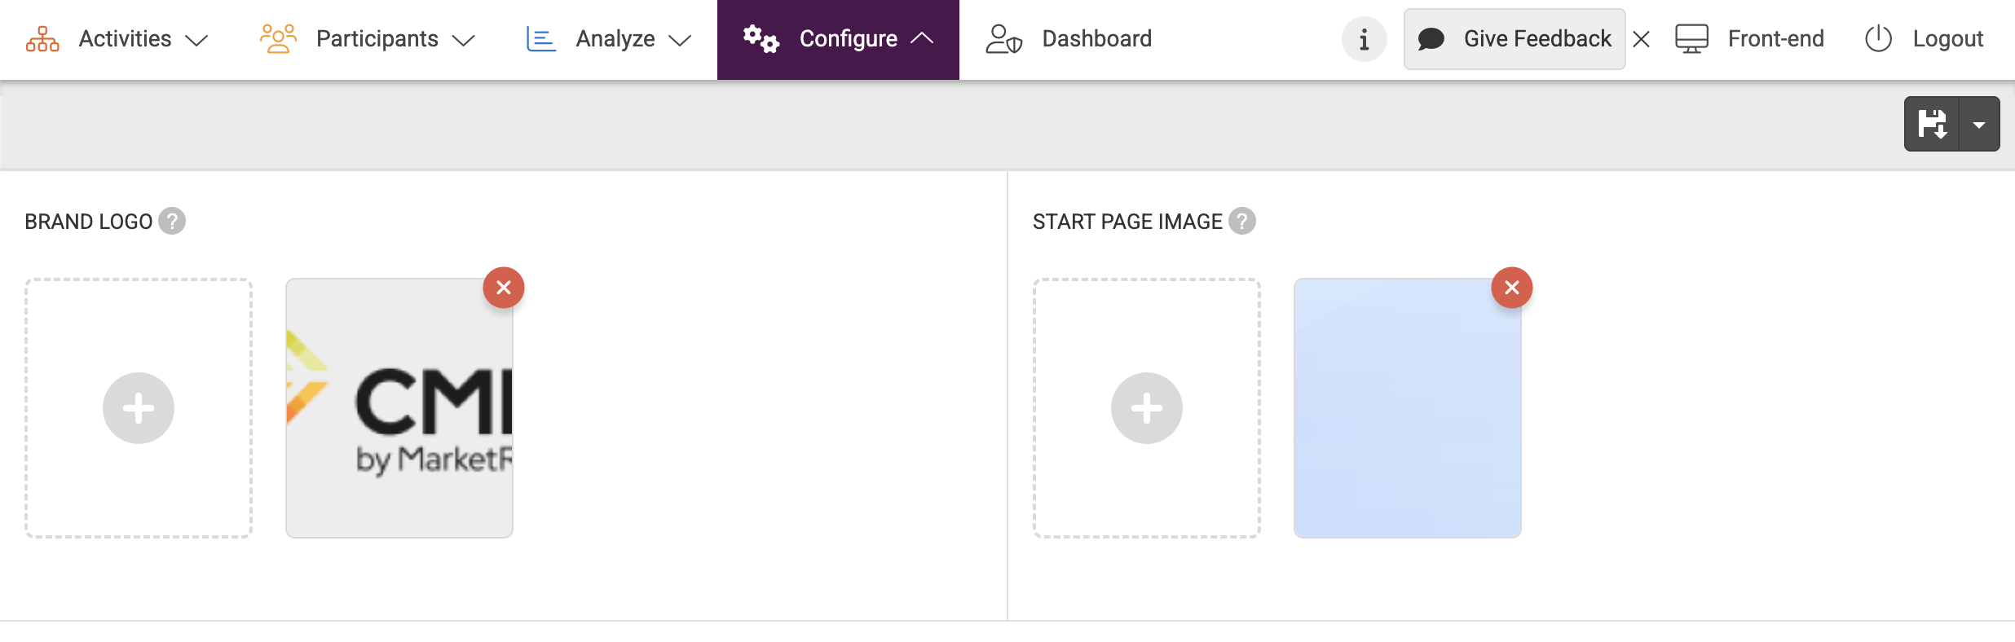Remove the CMI brand logo
Image resolution: width=2015 pixels, height=642 pixels.
coord(504,288)
